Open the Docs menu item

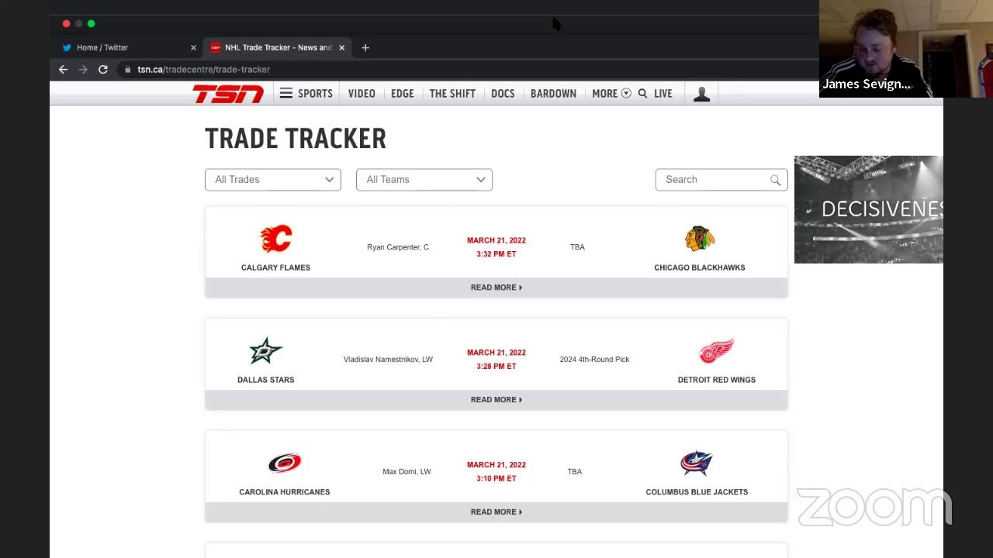tap(503, 93)
